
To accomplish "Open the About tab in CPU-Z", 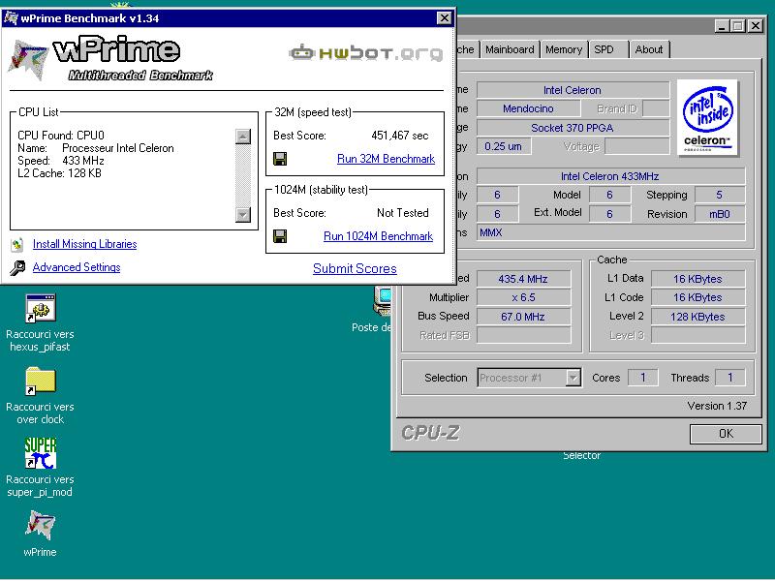I will (x=649, y=49).
